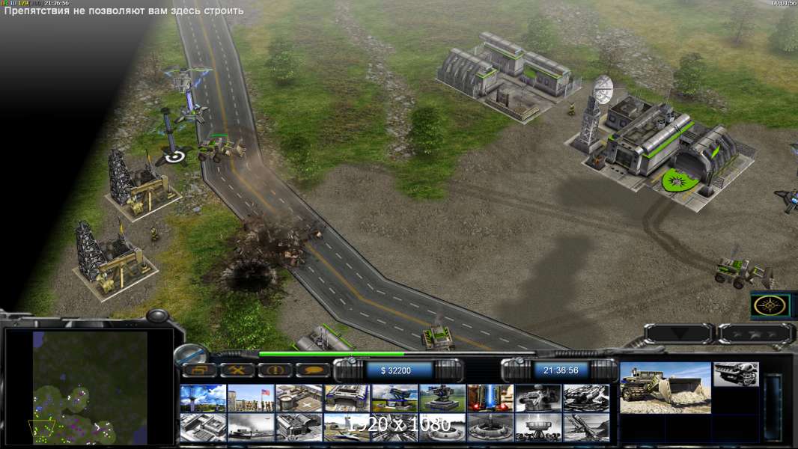Viewport: 798px width, 449px height.
Task: Select the greyed-out missile battery icon
Action: [586, 398]
